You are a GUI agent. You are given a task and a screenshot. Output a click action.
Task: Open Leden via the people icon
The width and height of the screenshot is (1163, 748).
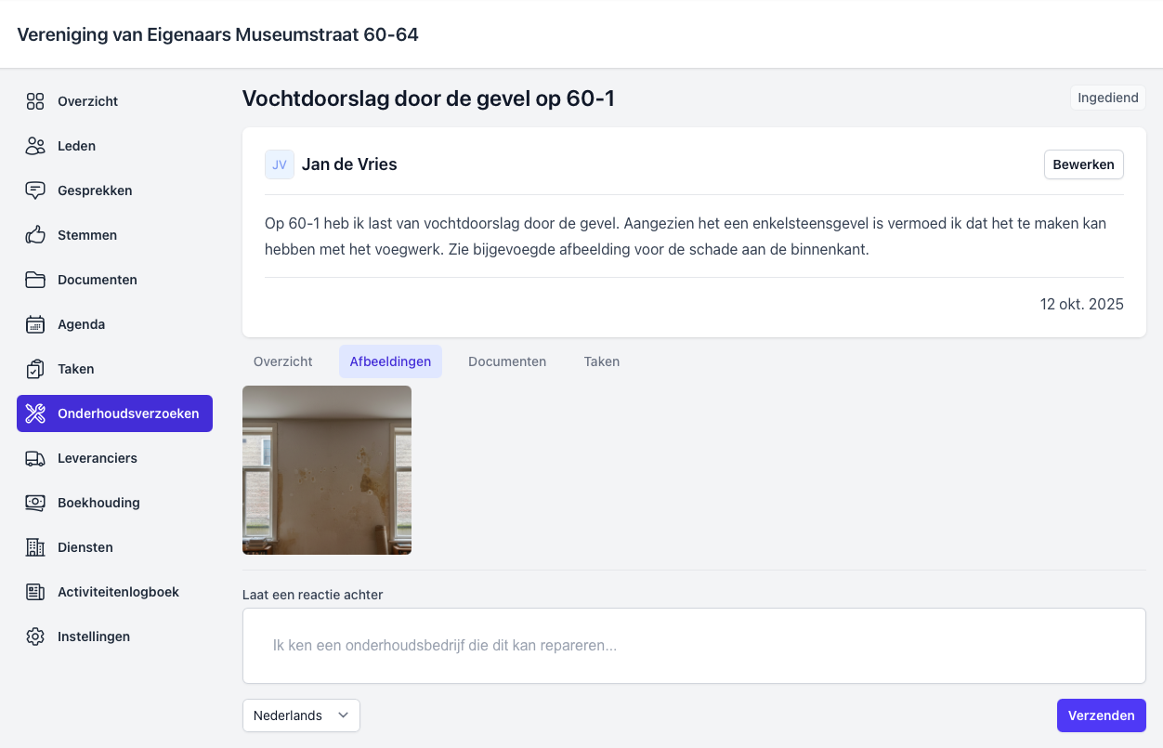pyautogui.click(x=35, y=146)
